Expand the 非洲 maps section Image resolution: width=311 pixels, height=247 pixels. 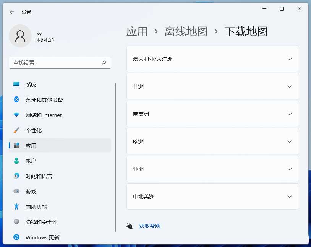289,86
